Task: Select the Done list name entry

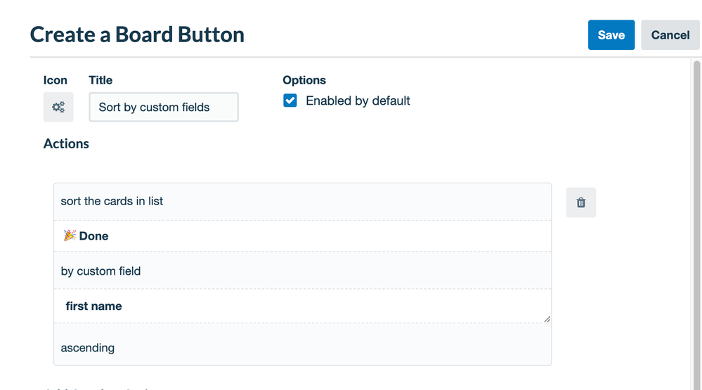Action: [x=93, y=236]
